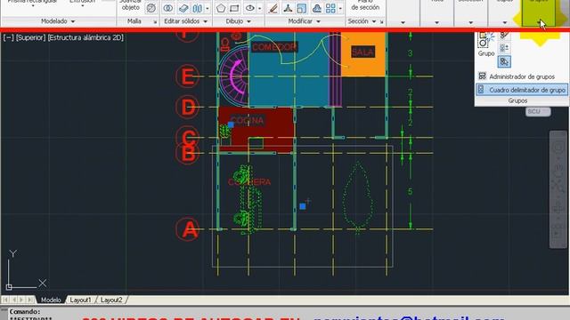Open dropdown arrow next to eye icon

tap(259, 8)
